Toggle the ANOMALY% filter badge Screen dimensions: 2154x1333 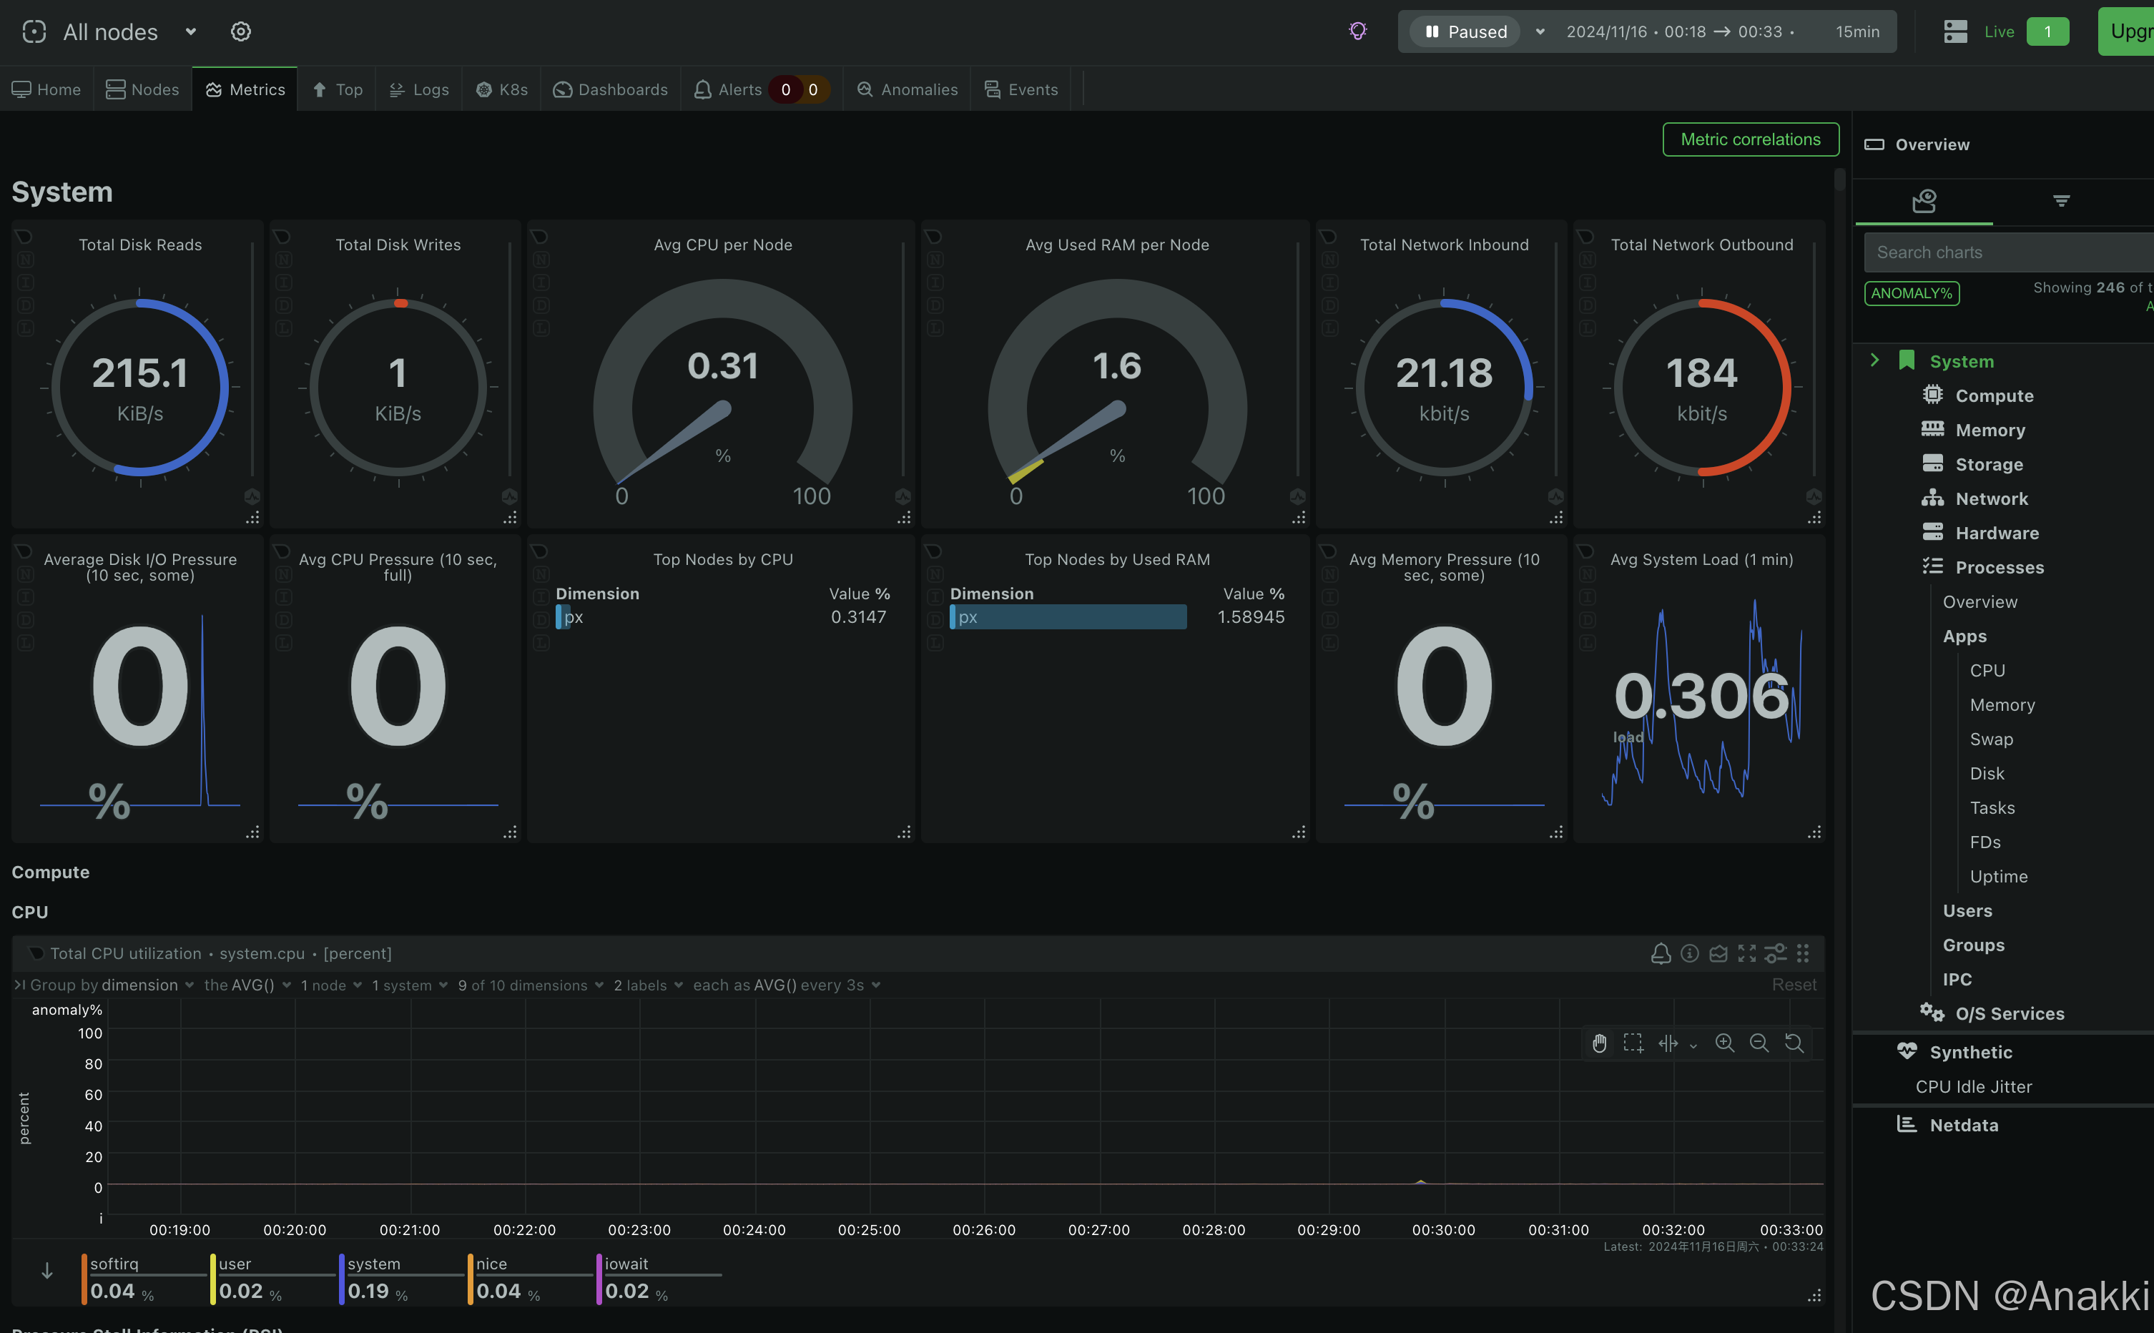pyautogui.click(x=1911, y=292)
